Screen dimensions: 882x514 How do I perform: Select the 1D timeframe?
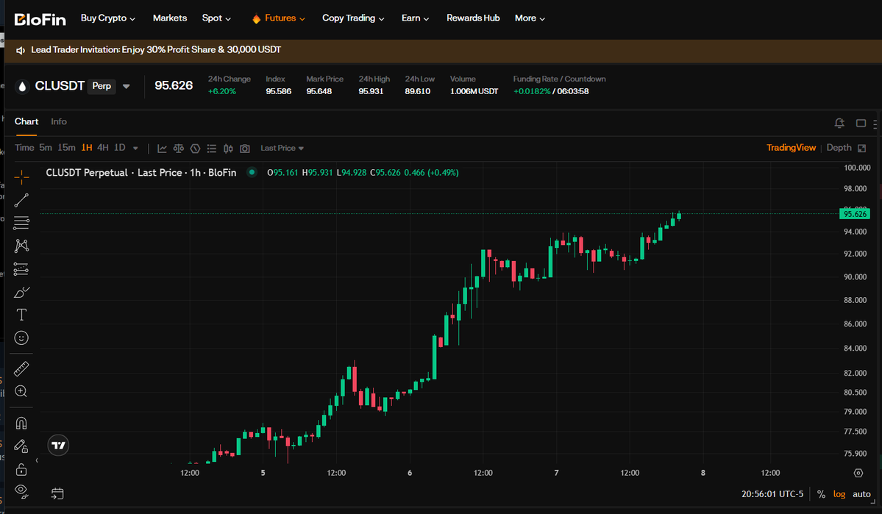tap(120, 147)
